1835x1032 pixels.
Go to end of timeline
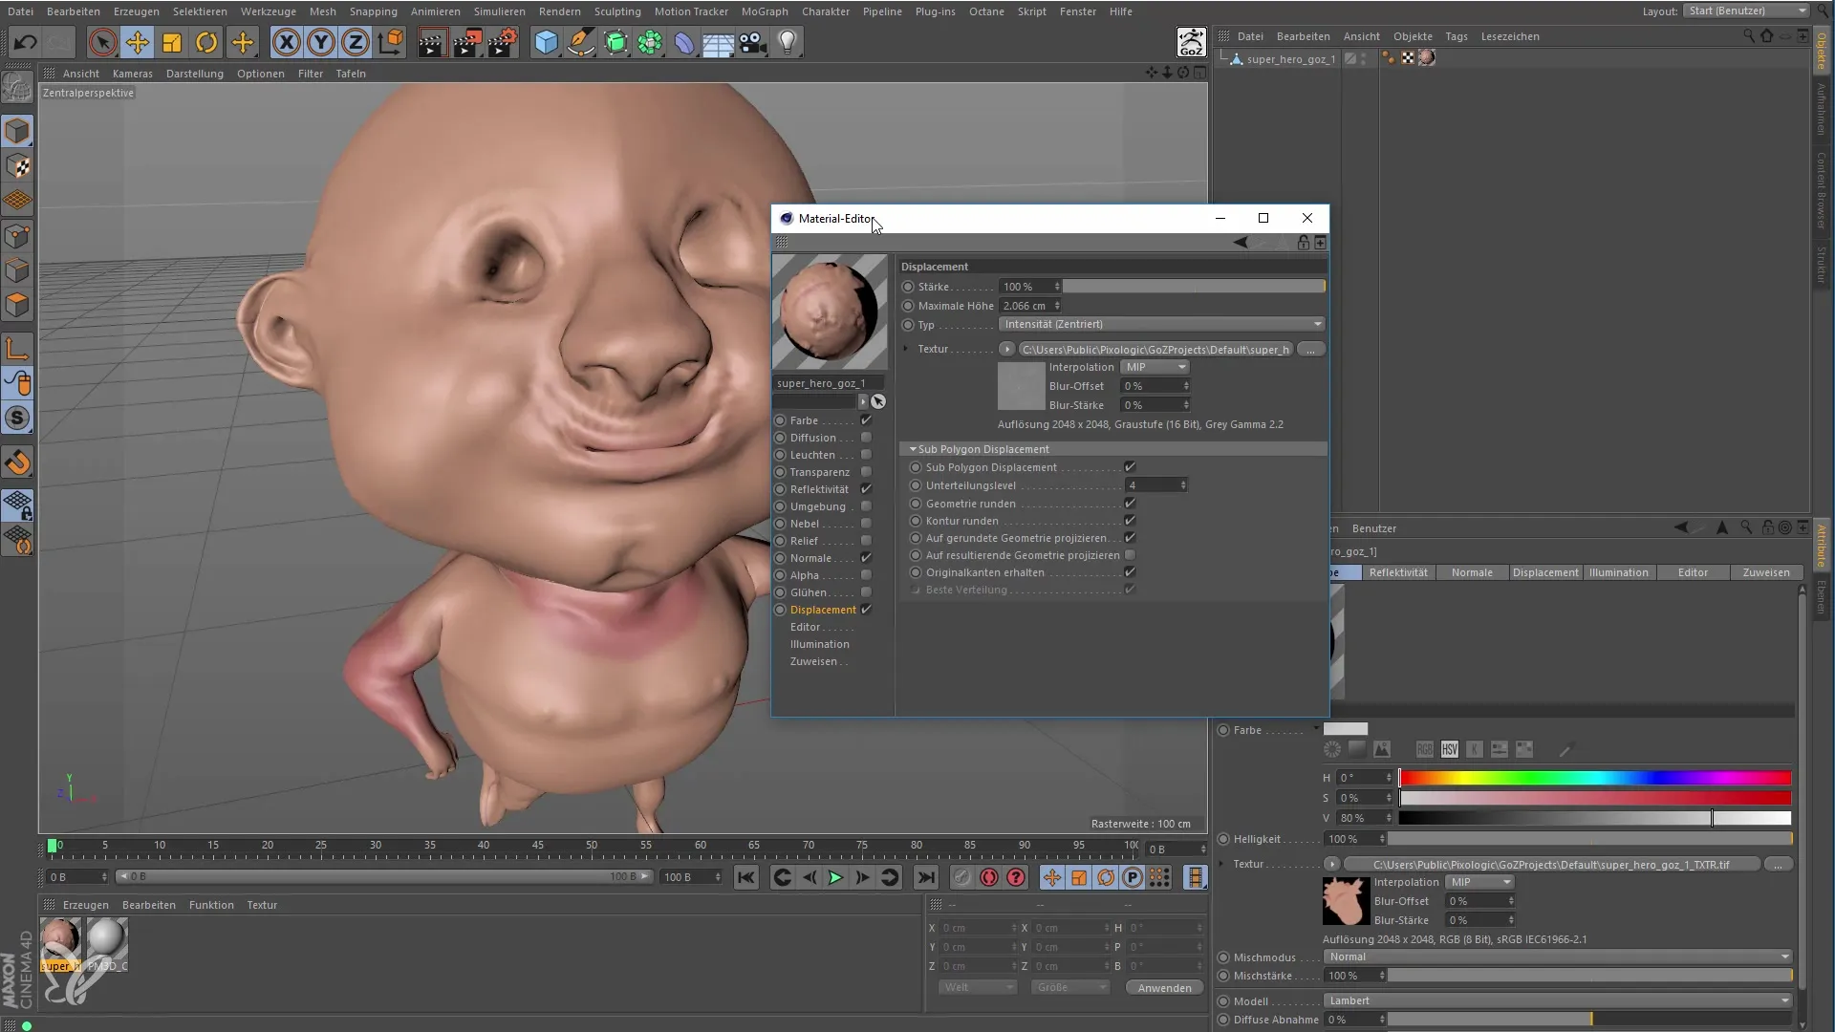click(x=925, y=877)
